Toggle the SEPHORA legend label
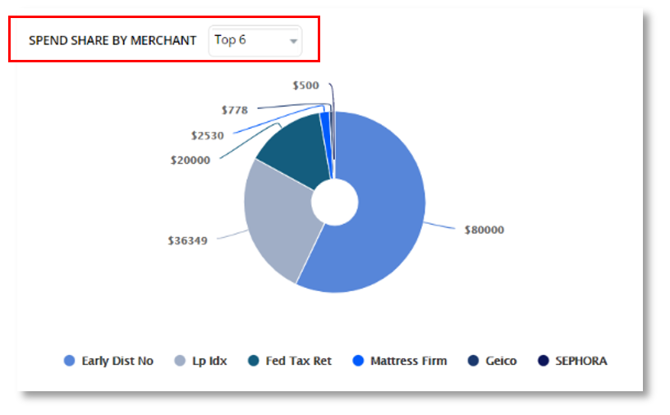The image size is (670, 415). pyautogui.click(x=581, y=361)
